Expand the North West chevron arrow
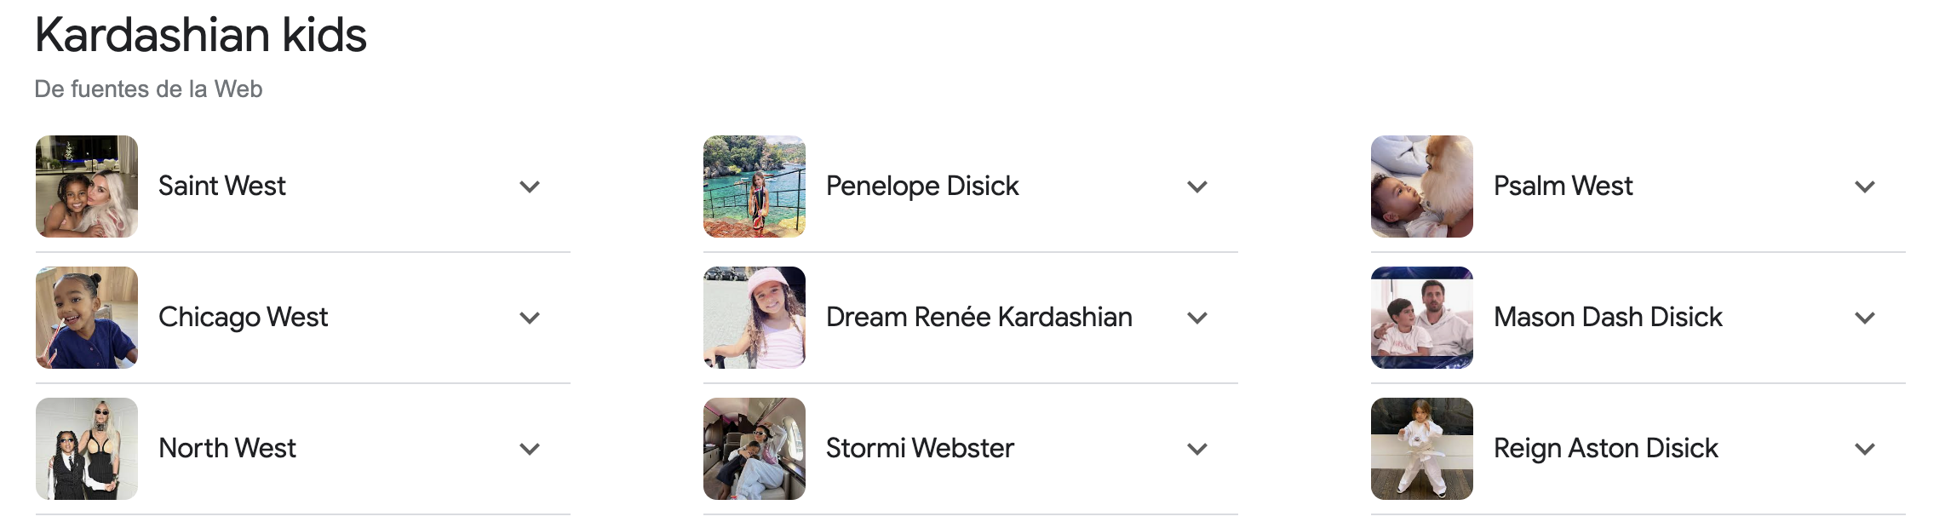Image resolution: width=1945 pixels, height=528 pixels. tap(530, 449)
